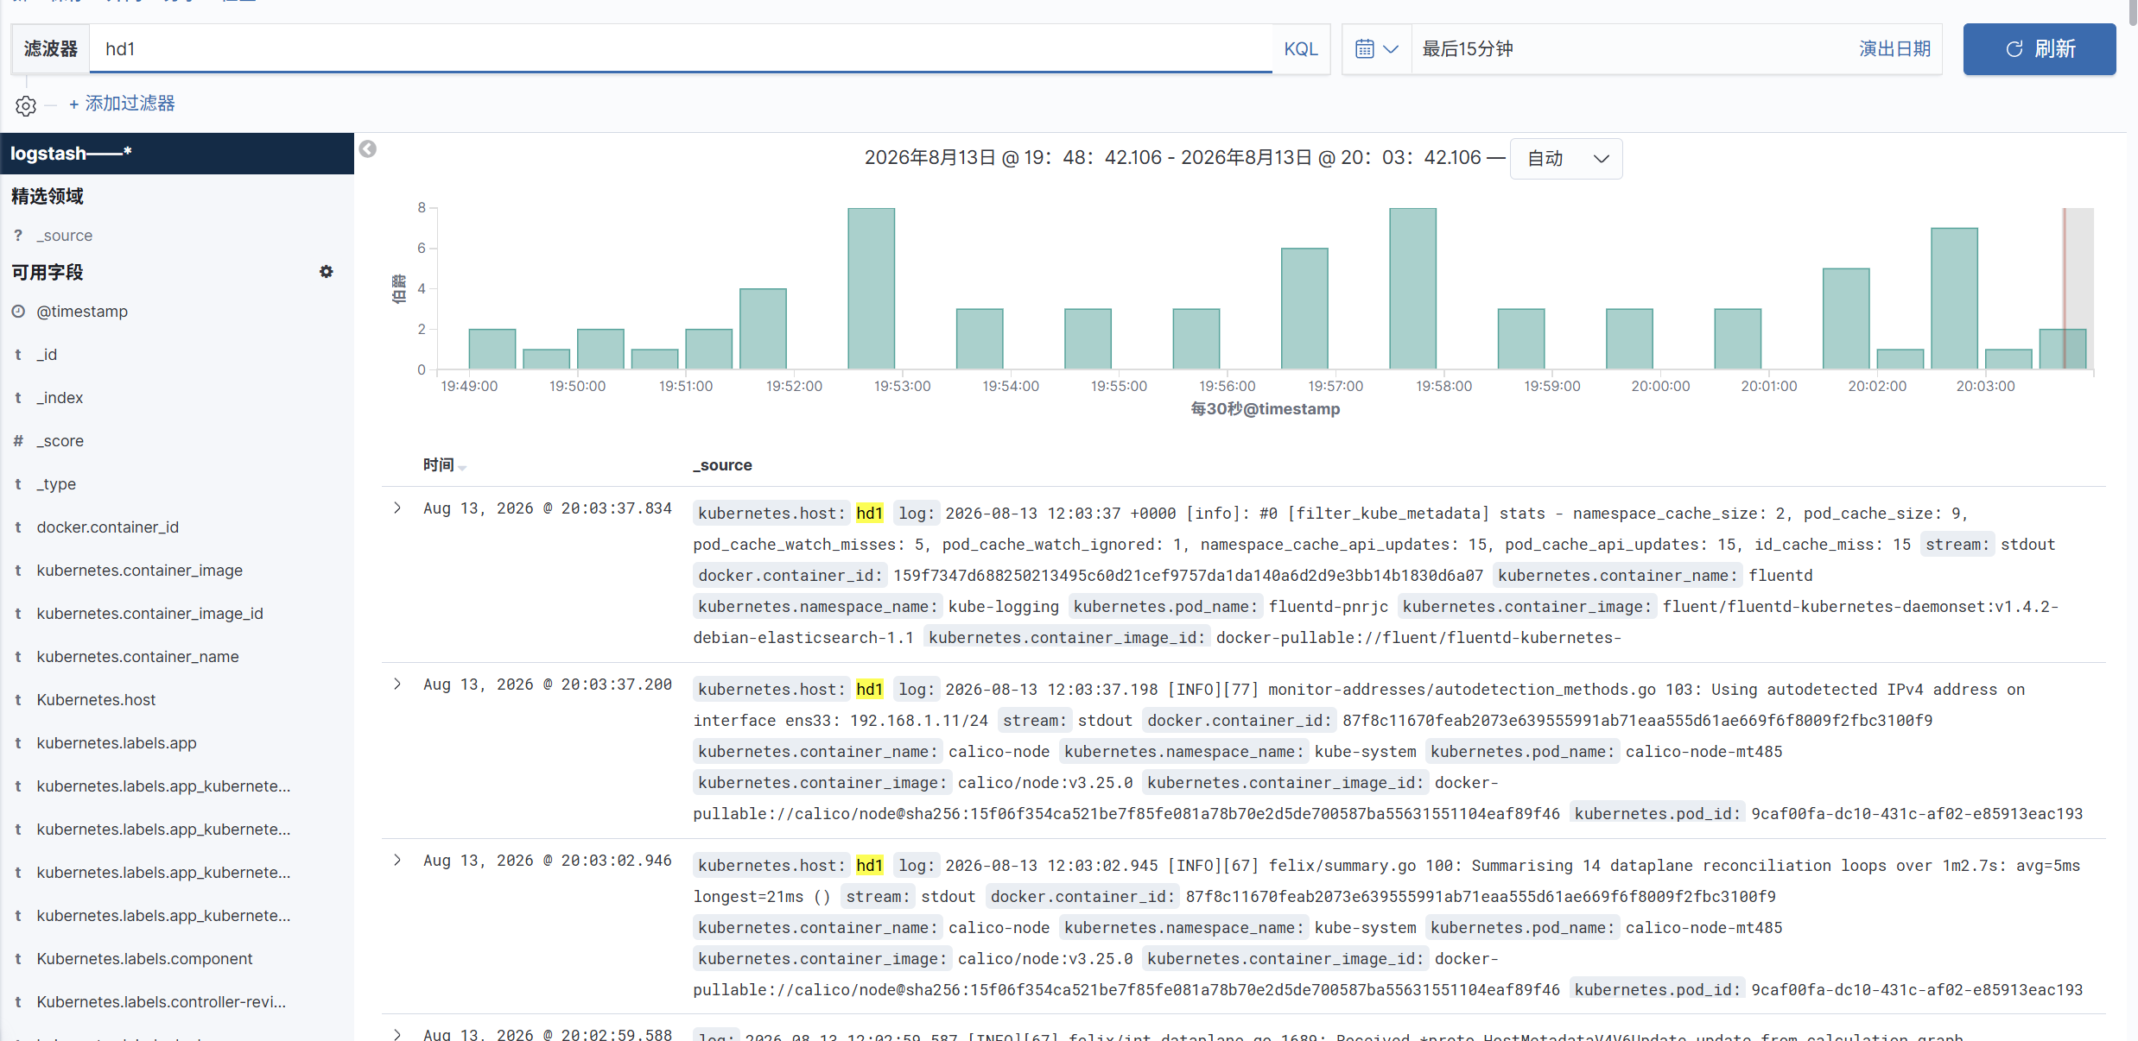
Task: Select the _source selected field
Action: tap(64, 236)
